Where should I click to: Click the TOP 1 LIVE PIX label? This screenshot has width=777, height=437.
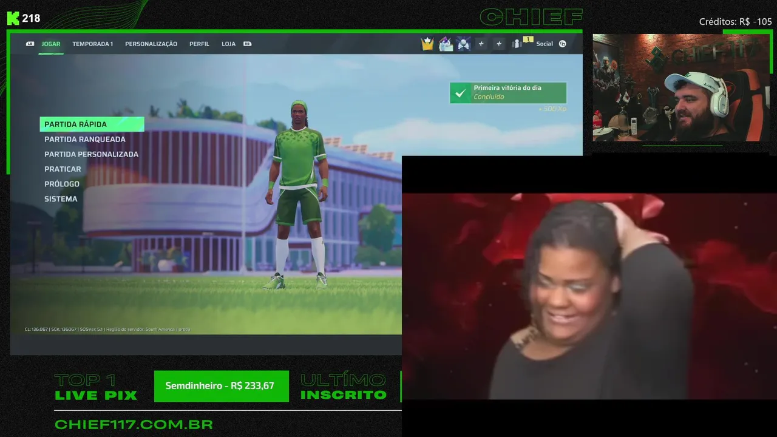click(96, 388)
